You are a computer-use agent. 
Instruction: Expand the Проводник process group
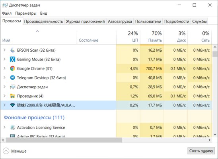[4, 96]
